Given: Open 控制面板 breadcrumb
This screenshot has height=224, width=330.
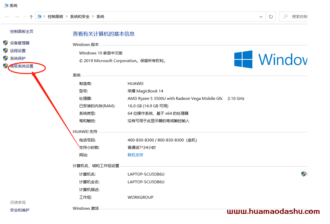Looking at the screenshot, I should click(55, 17).
